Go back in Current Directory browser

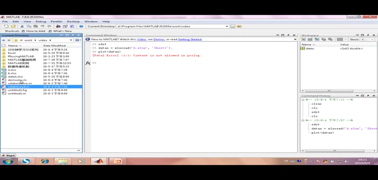(4, 40)
